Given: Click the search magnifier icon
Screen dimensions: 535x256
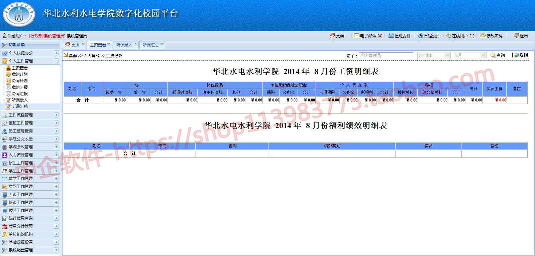Looking at the screenshot, I should pyautogui.click(x=493, y=55).
